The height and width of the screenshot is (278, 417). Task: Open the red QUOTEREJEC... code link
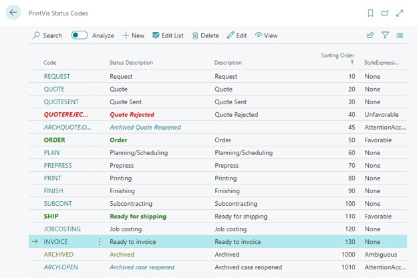click(x=66, y=115)
